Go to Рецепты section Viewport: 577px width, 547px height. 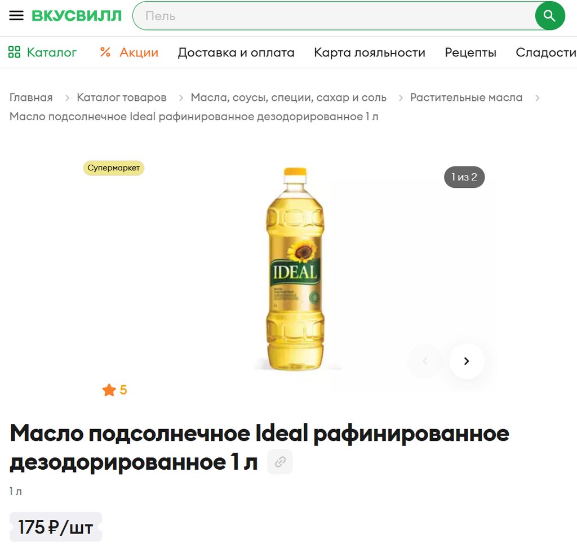tap(471, 52)
